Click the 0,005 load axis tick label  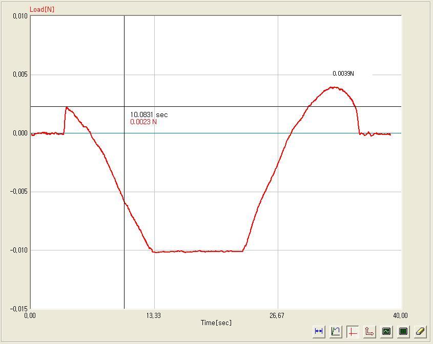click(20, 75)
